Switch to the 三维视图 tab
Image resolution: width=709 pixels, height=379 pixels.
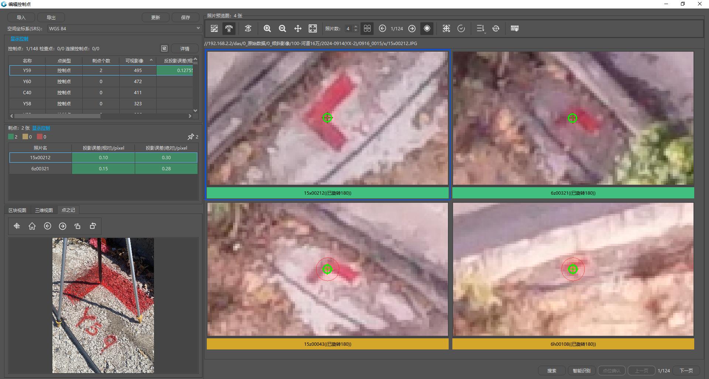(x=44, y=210)
